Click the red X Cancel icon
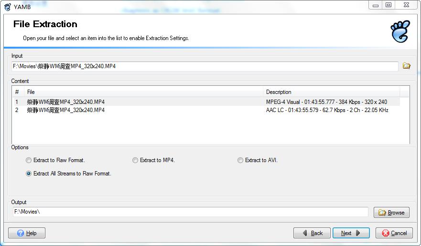This screenshot has height=246, width=421. 386,233
